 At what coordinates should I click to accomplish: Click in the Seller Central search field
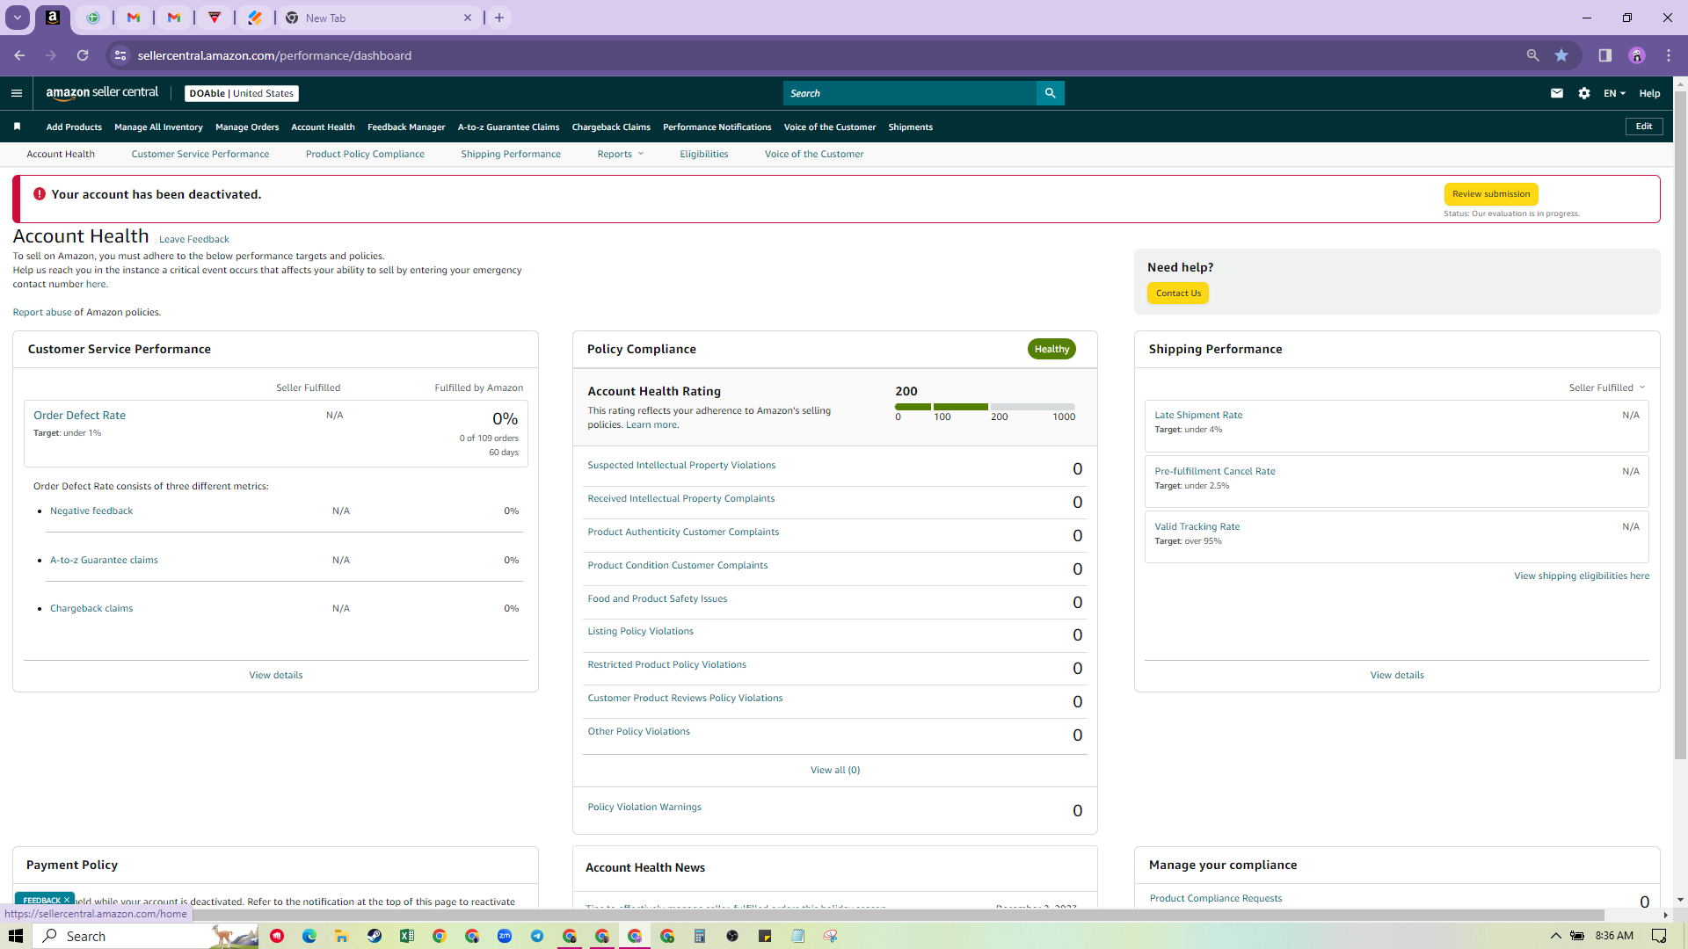point(910,93)
